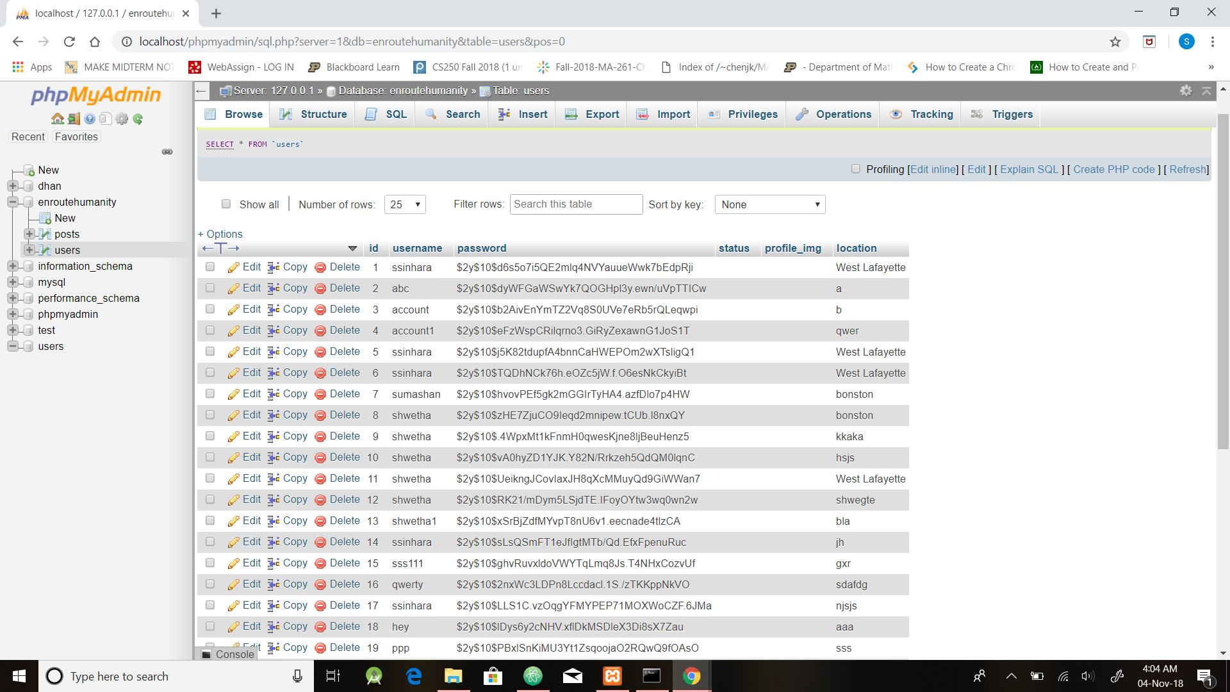Click the phpMyAdmin home icon
Viewport: 1230px width, 692px height.
tap(58, 119)
